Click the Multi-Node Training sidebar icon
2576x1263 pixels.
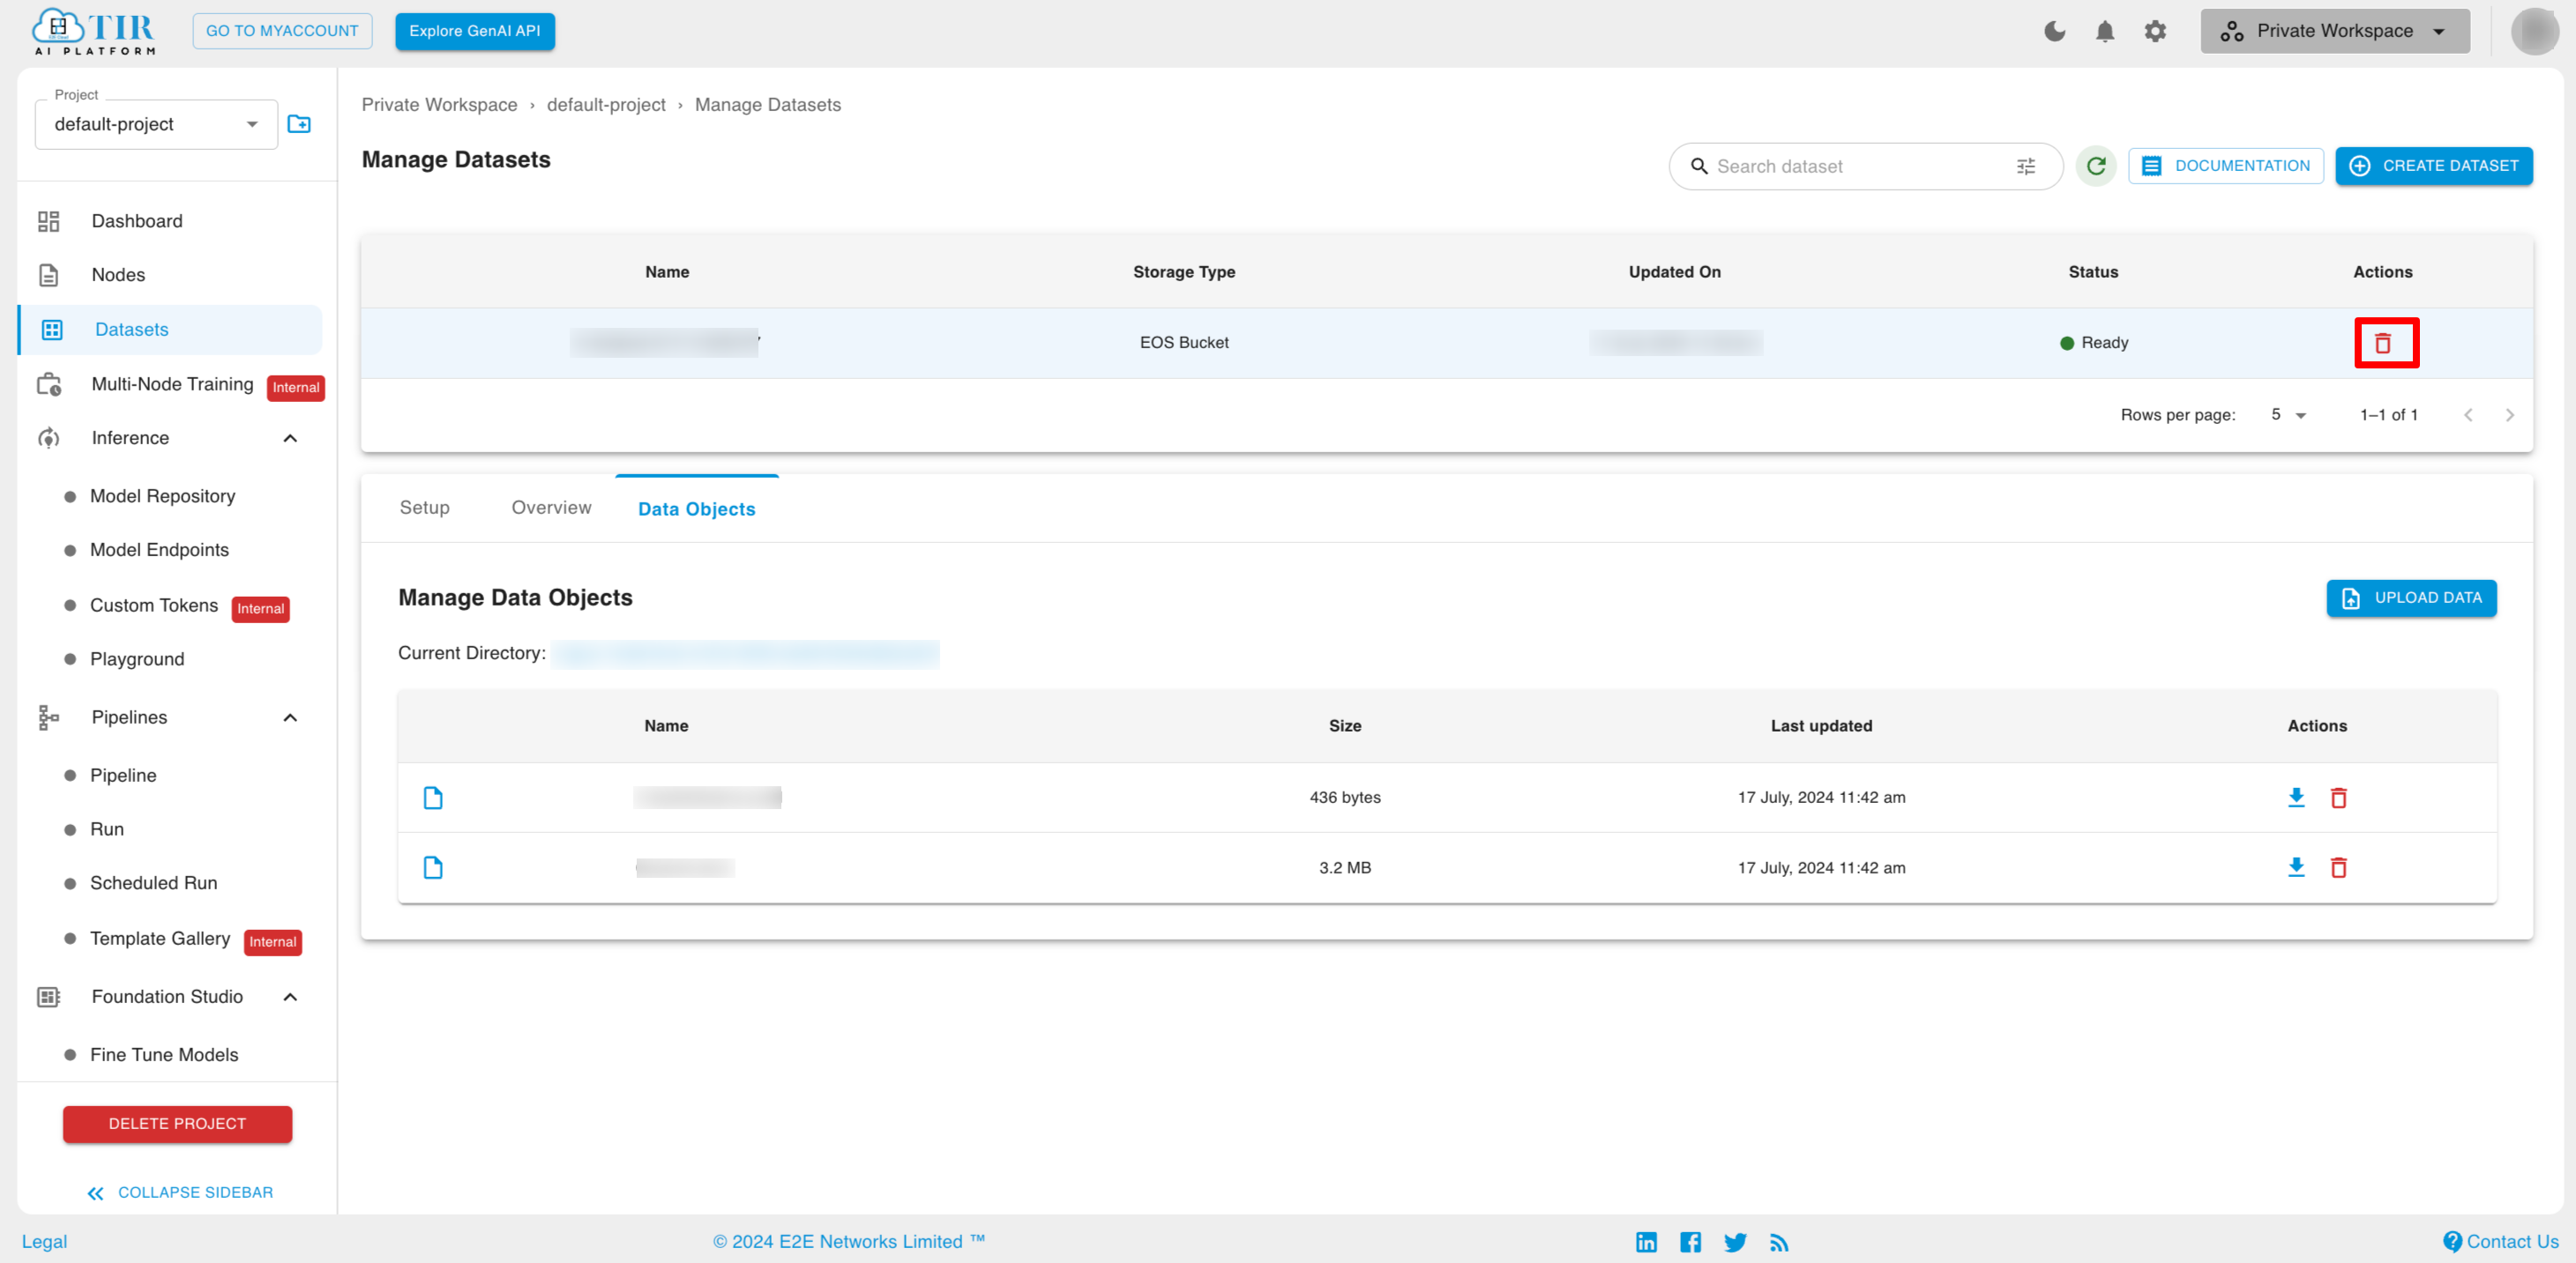pyautogui.click(x=48, y=384)
